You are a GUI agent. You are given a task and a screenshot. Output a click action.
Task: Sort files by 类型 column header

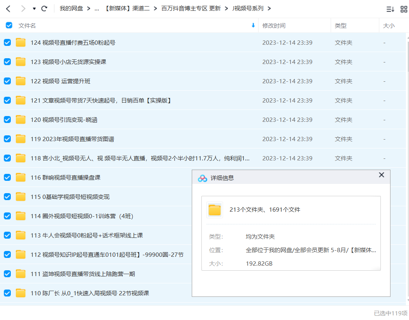coord(340,25)
